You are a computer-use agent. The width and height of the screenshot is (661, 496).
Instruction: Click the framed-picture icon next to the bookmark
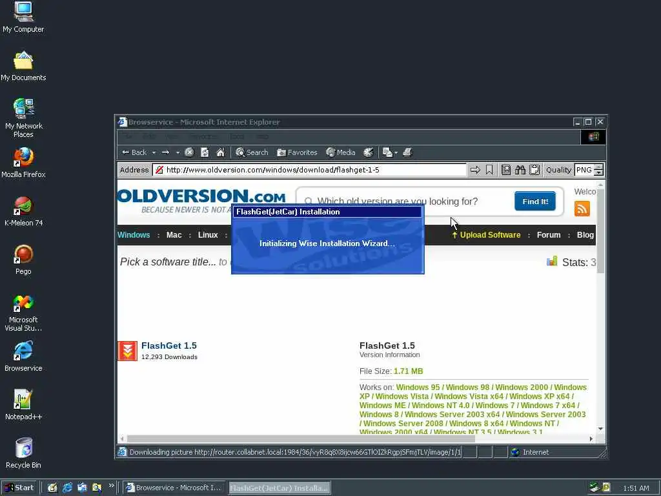(506, 170)
